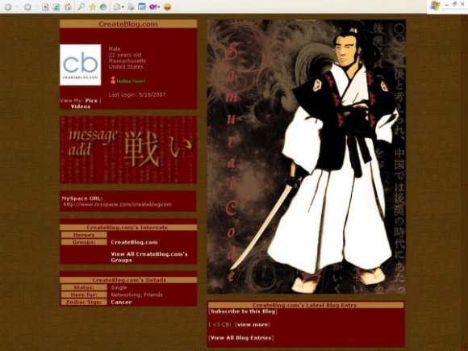This screenshot has width=468, height=351.
Task: Expand the Mail icon dropdown arrow
Action: [x=123, y=7]
